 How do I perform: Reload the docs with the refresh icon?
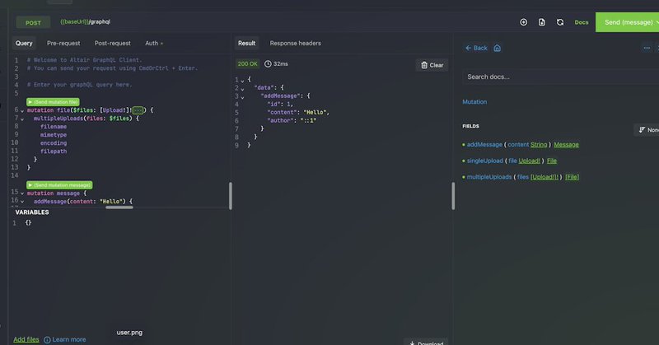[x=560, y=22]
